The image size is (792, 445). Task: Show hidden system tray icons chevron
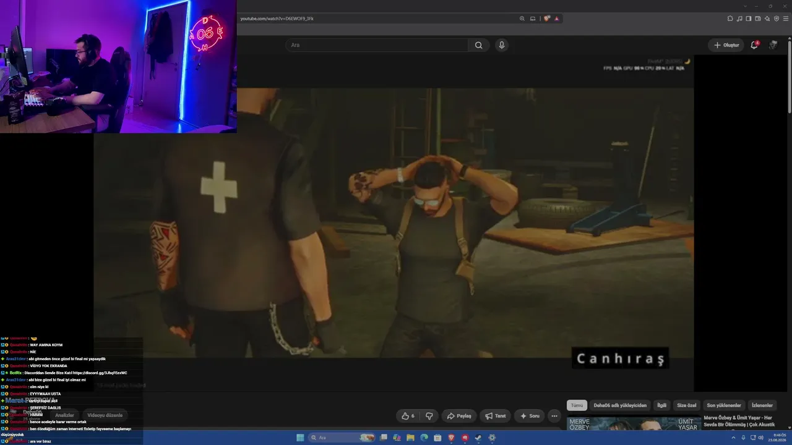pos(733,438)
